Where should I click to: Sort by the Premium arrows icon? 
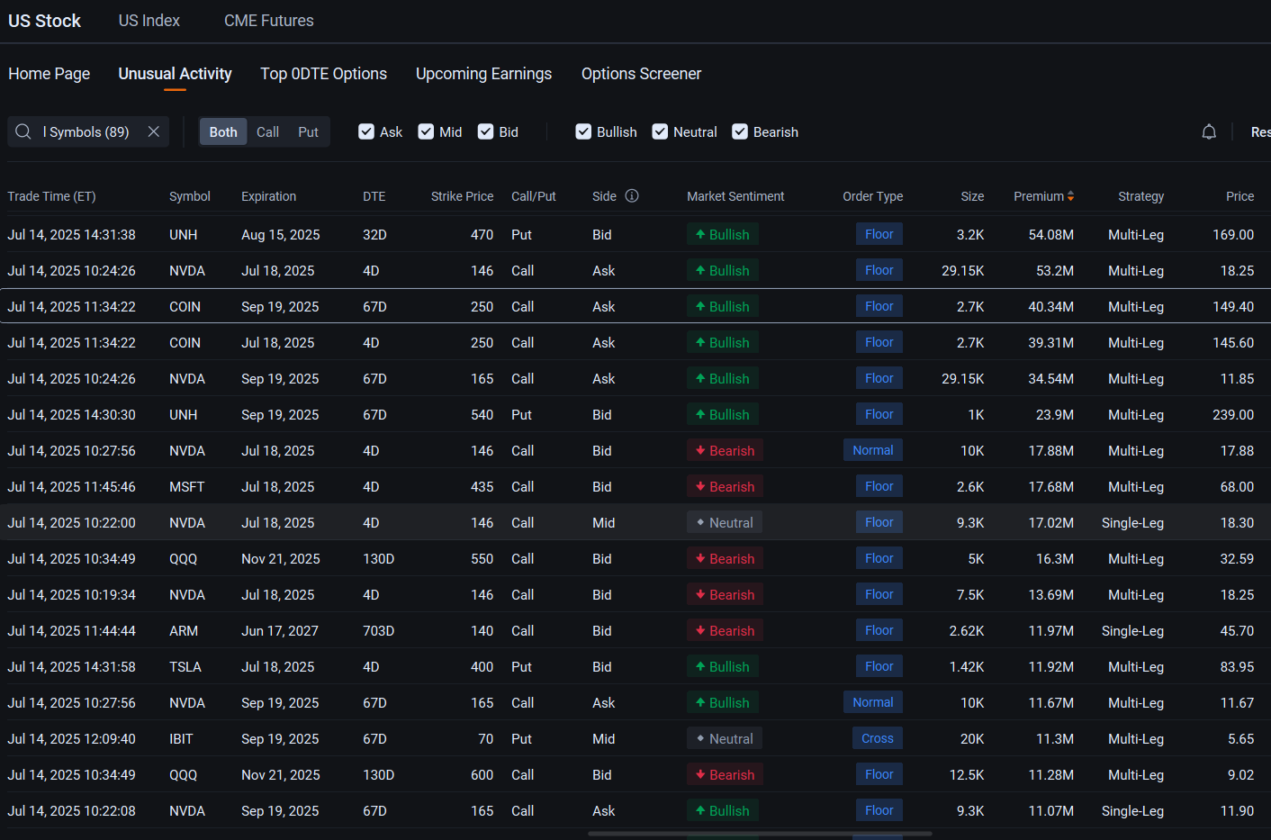point(1070,196)
